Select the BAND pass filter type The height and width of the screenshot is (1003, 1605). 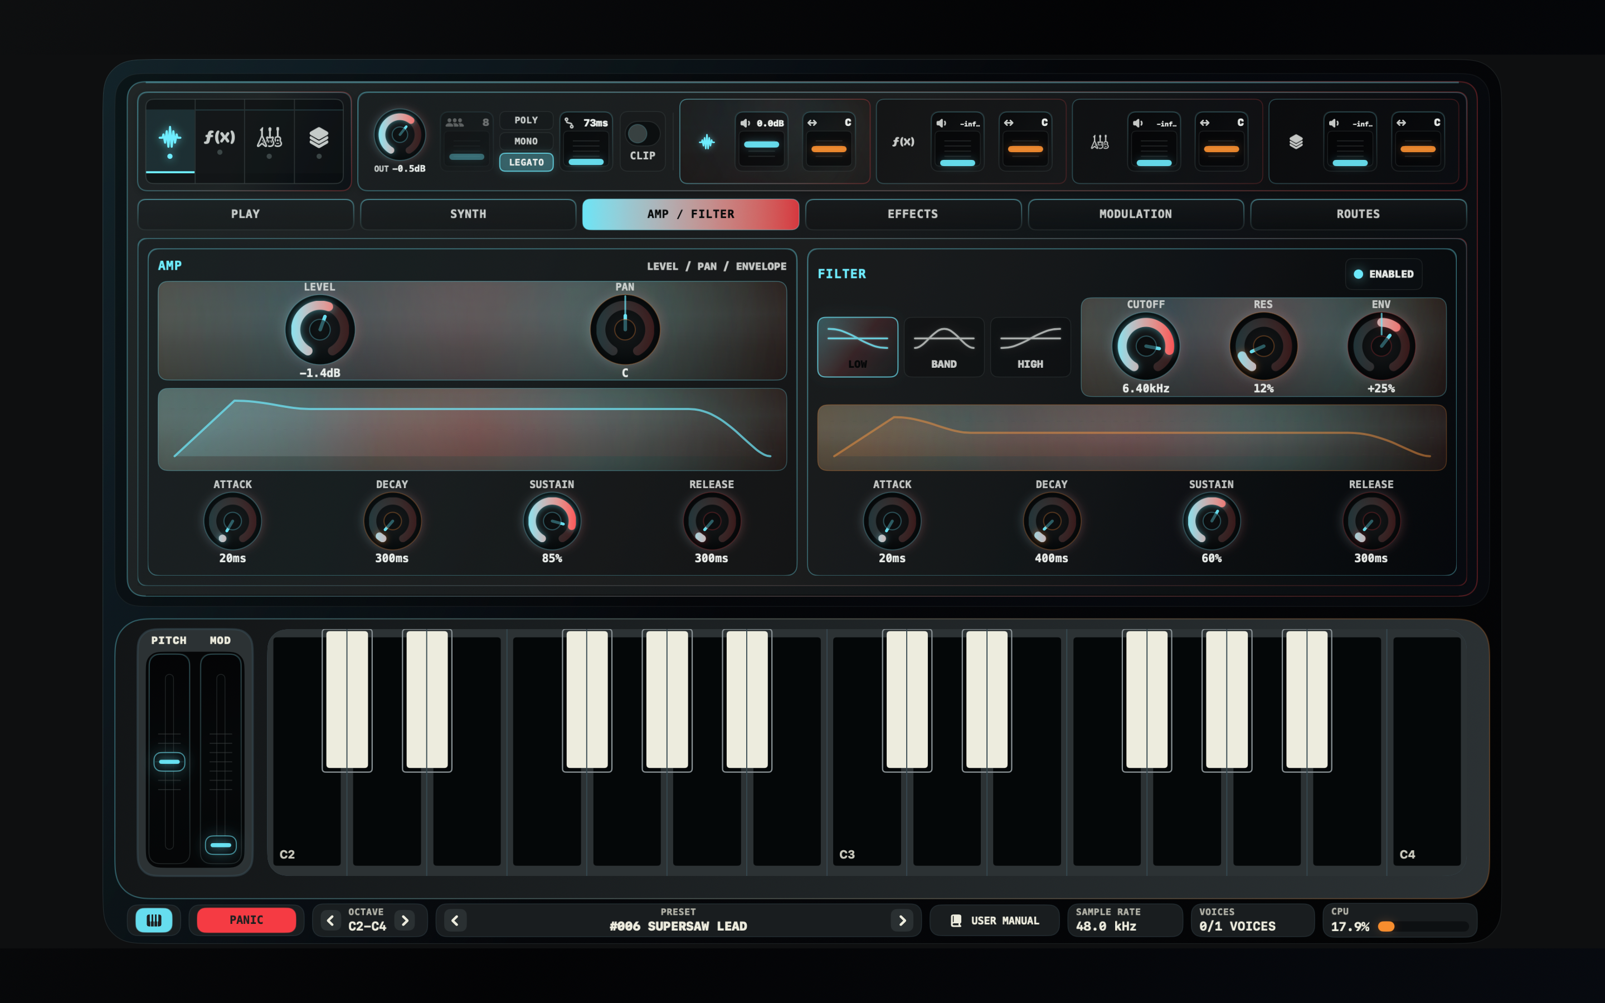pos(943,347)
